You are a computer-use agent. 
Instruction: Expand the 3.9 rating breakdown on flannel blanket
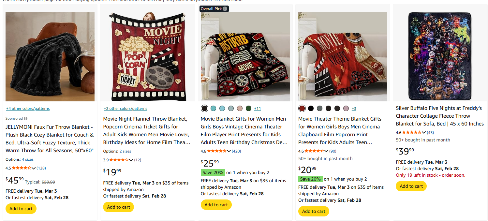coord(131,160)
